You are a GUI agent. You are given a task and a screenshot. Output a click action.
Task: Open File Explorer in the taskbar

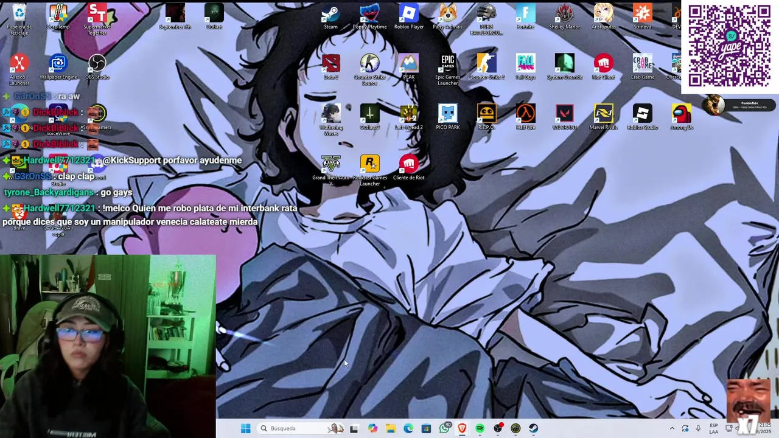tap(390, 428)
